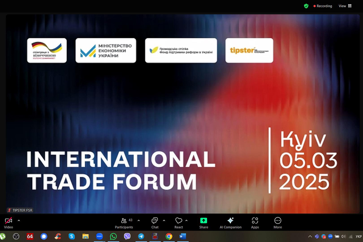Image resolution: width=363 pixels, height=242 pixels.
Task: Click the TIPSTER FSR name label
Action: (x=20, y=210)
